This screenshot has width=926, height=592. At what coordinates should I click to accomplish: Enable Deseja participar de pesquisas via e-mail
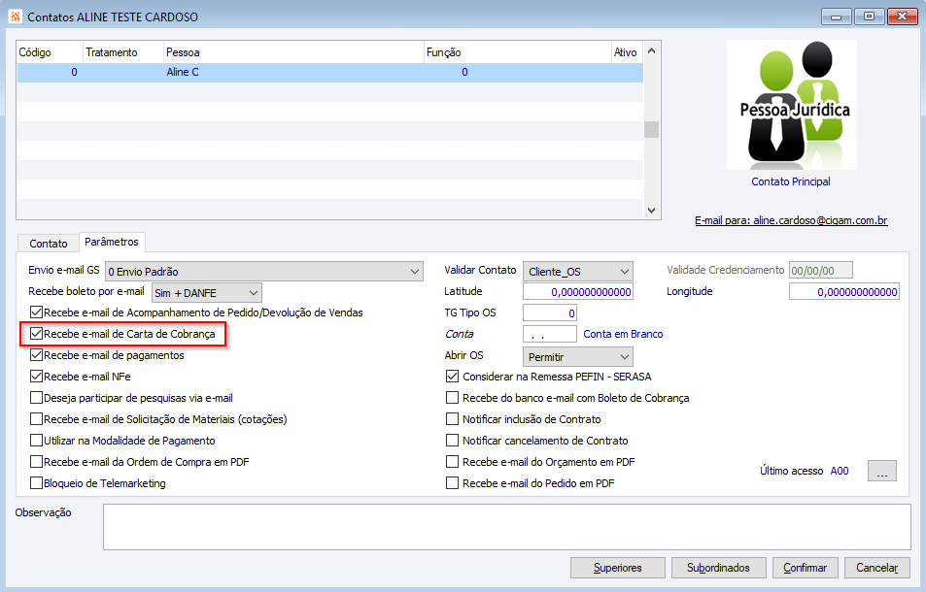click(37, 398)
